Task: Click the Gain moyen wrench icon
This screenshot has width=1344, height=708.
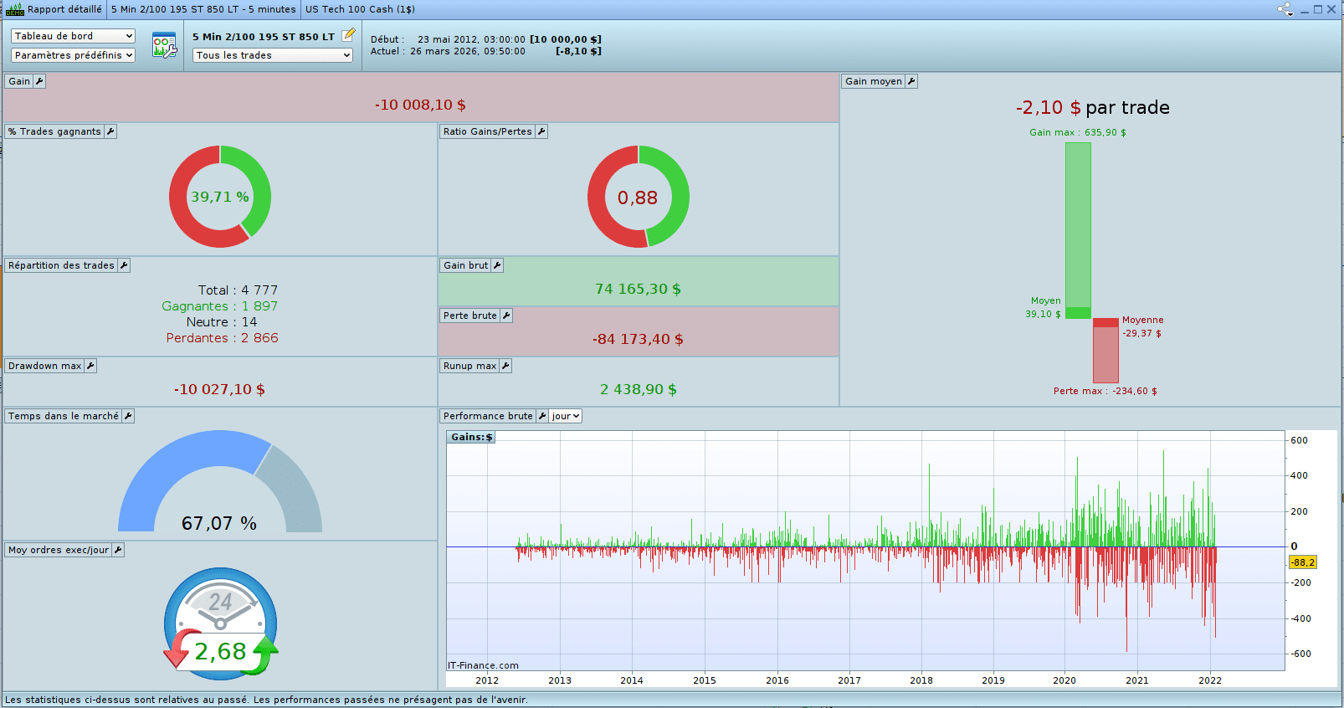Action: pyautogui.click(x=911, y=81)
